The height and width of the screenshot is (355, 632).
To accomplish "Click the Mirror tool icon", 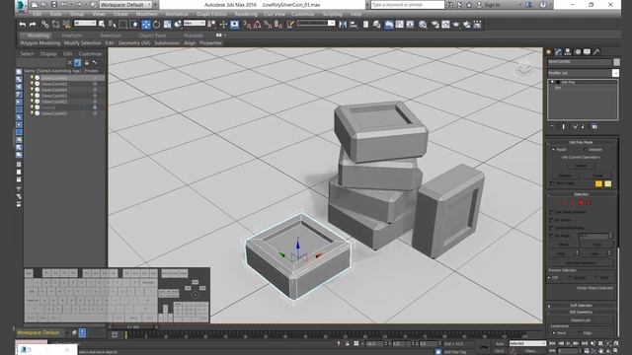I will point(343,25).
